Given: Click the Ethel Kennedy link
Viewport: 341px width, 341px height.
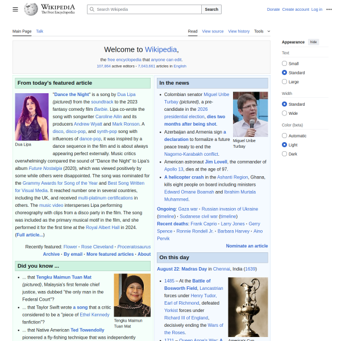Looking at the screenshot, I should 94,315.
